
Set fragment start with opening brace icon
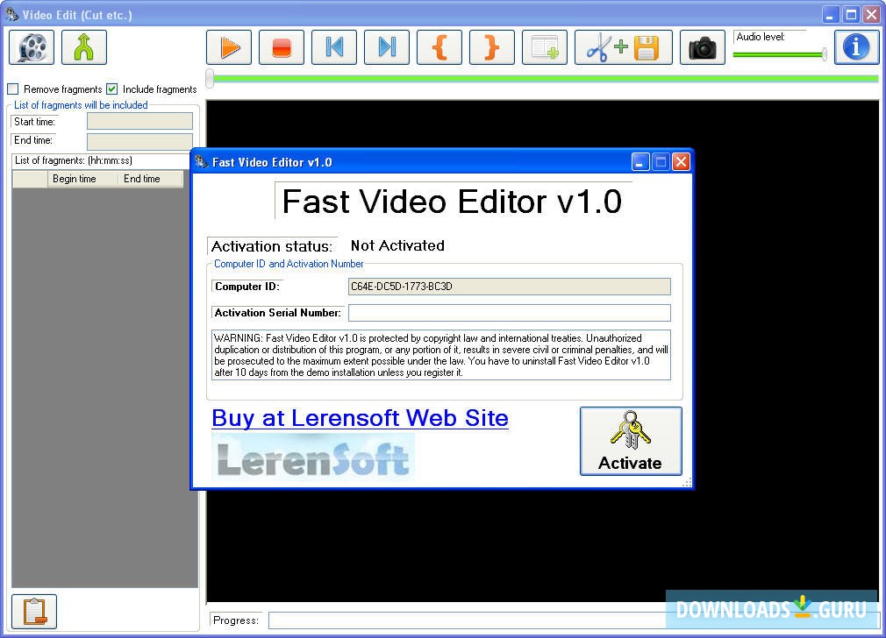(x=439, y=47)
